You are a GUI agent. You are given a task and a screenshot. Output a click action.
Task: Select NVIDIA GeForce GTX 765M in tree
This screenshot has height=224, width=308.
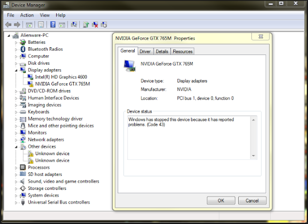(63, 84)
